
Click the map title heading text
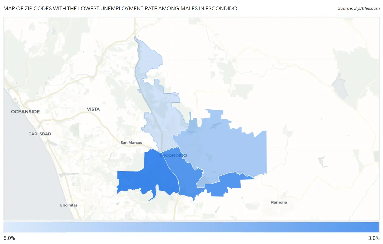click(120, 8)
